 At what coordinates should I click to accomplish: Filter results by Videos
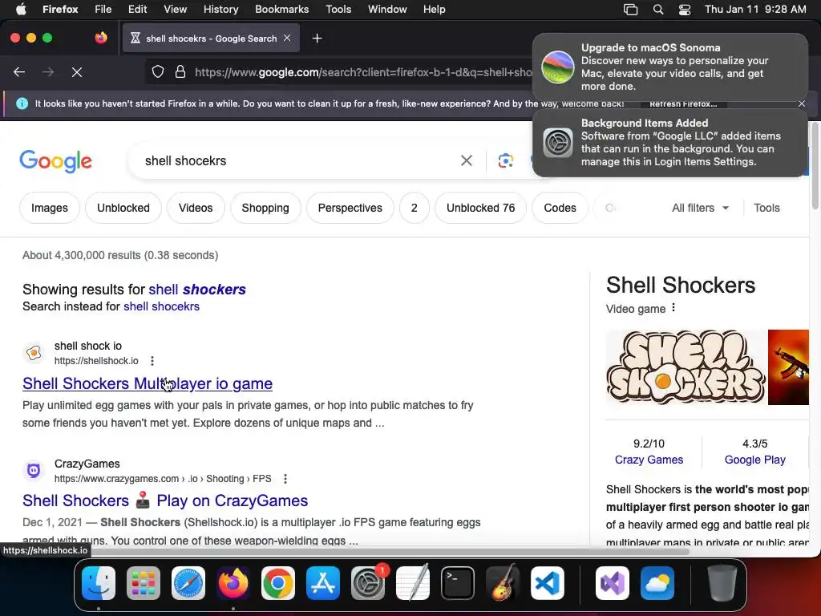click(196, 208)
